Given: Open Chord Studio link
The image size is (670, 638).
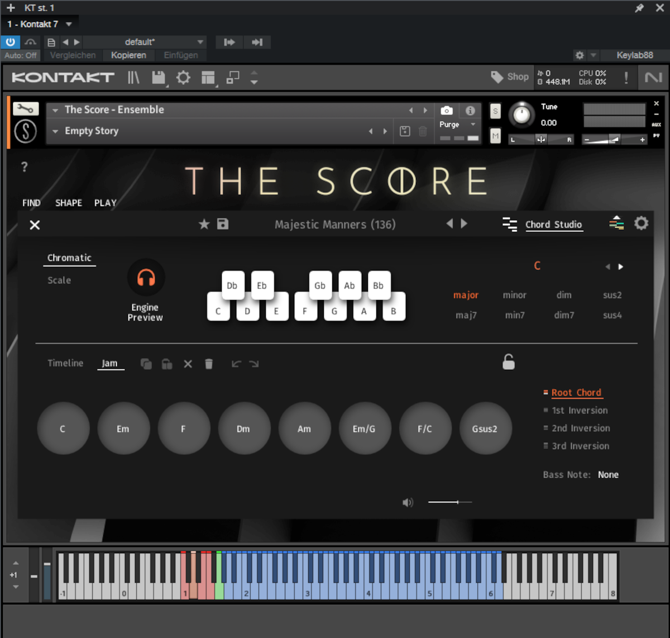Looking at the screenshot, I should 553,225.
